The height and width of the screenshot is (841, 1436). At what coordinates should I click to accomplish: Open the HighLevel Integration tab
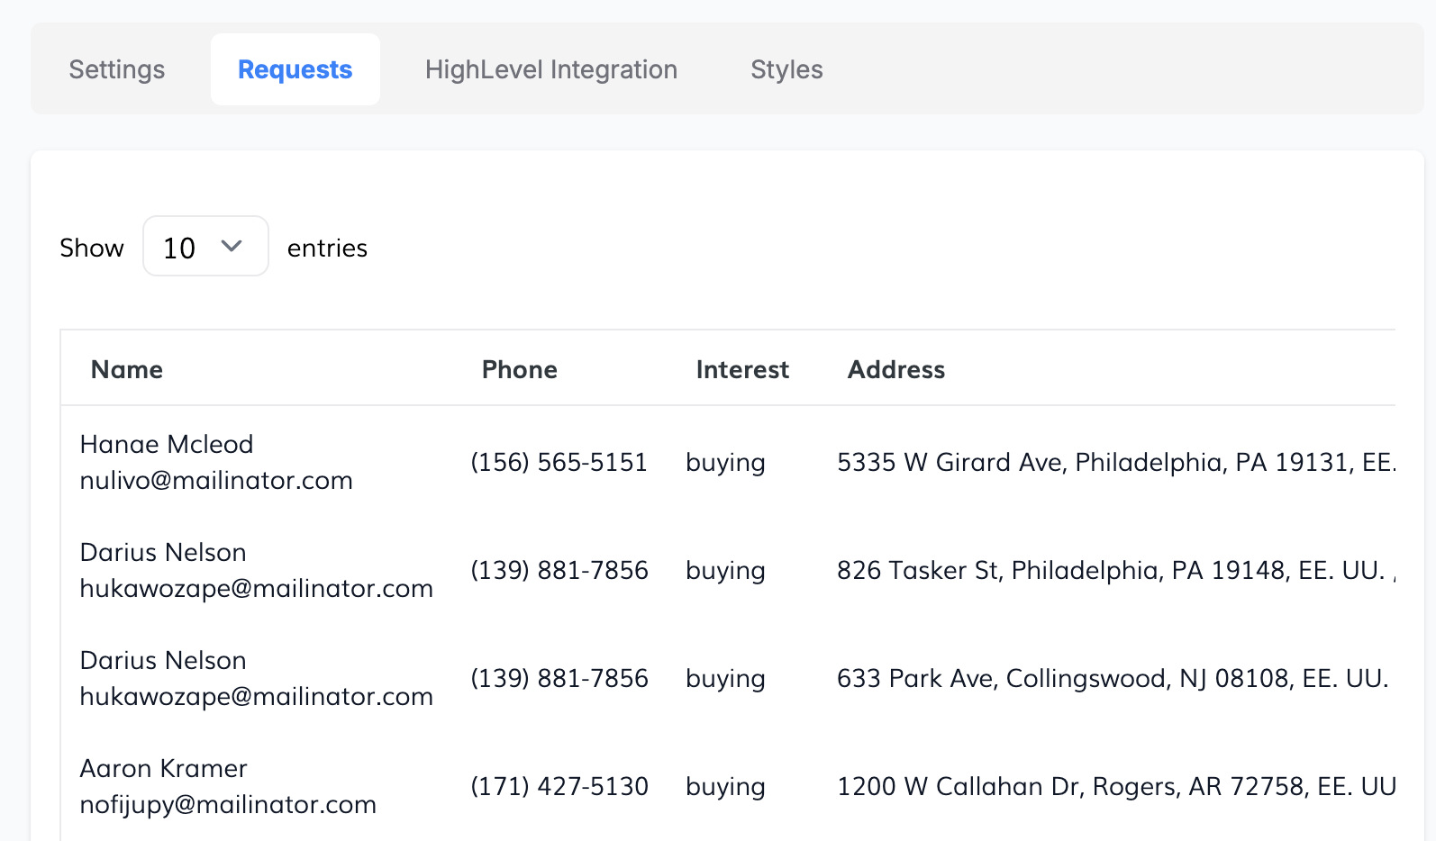coord(550,69)
